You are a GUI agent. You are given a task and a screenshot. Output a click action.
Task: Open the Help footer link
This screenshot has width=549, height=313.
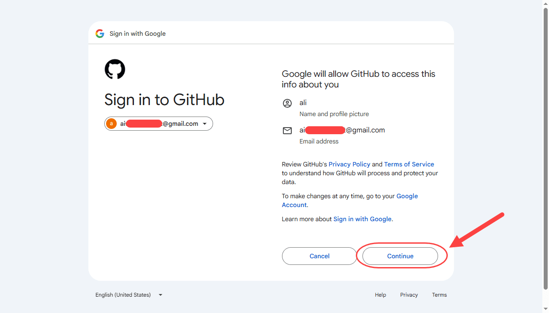[381, 295]
